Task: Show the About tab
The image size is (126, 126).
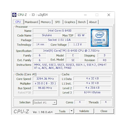Action: point(93,22)
